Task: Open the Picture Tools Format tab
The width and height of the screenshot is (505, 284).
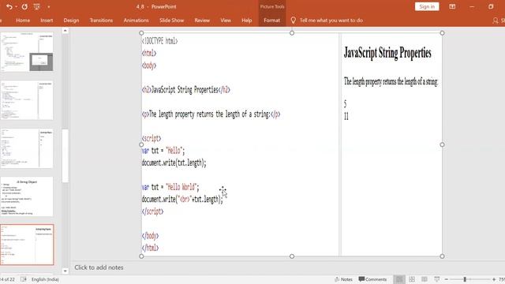Action: tap(271, 20)
